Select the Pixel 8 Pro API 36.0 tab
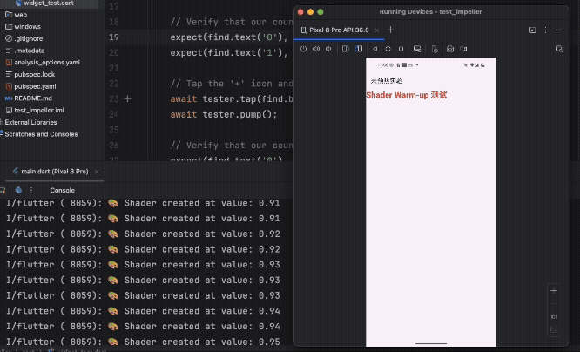The image size is (580, 352). [x=339, y=30]
